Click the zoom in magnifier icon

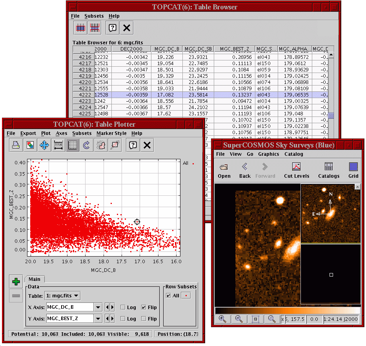point(222,319)
